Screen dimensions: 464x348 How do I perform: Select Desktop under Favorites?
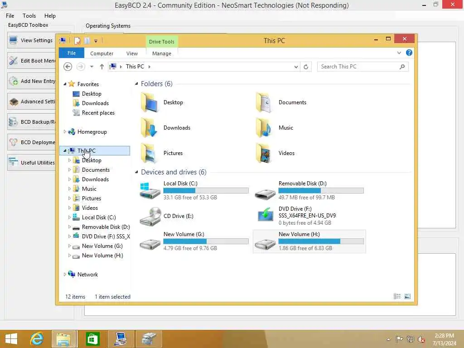tap(92, 94)
